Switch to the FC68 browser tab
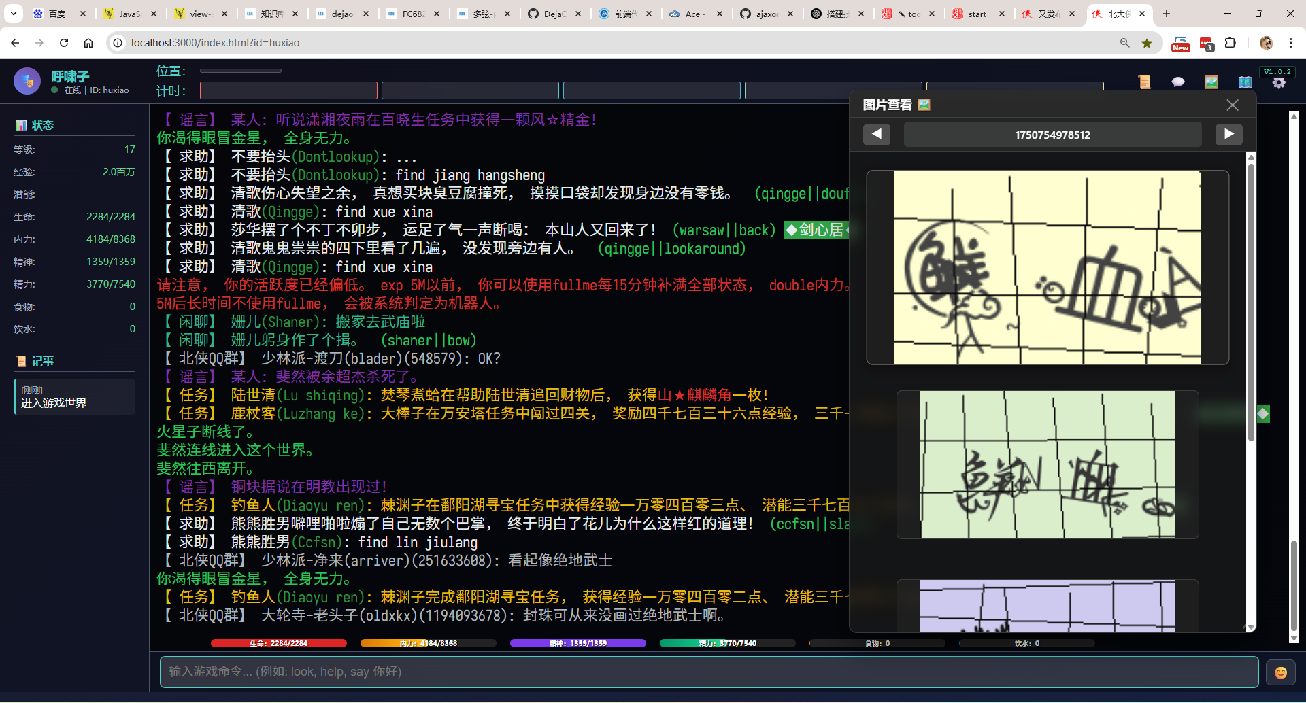 click(x=411, y=13)
